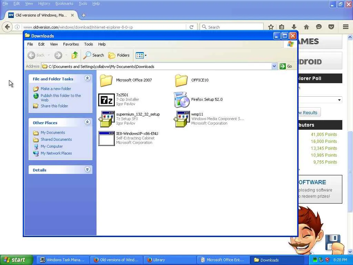353x265 pixels.
Task: Open the Favorites menu
Action: tap(71, 44)
